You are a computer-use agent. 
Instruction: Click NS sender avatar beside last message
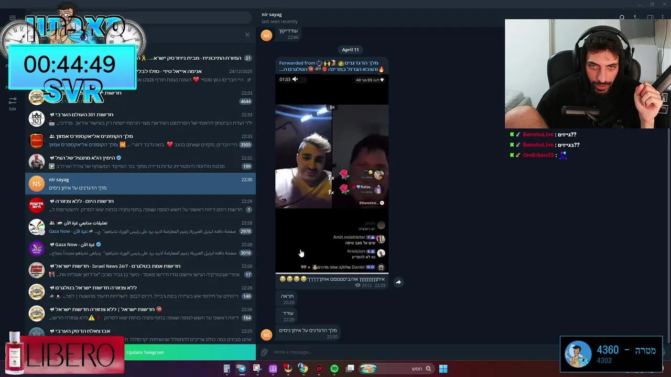[x=266, y=335]
